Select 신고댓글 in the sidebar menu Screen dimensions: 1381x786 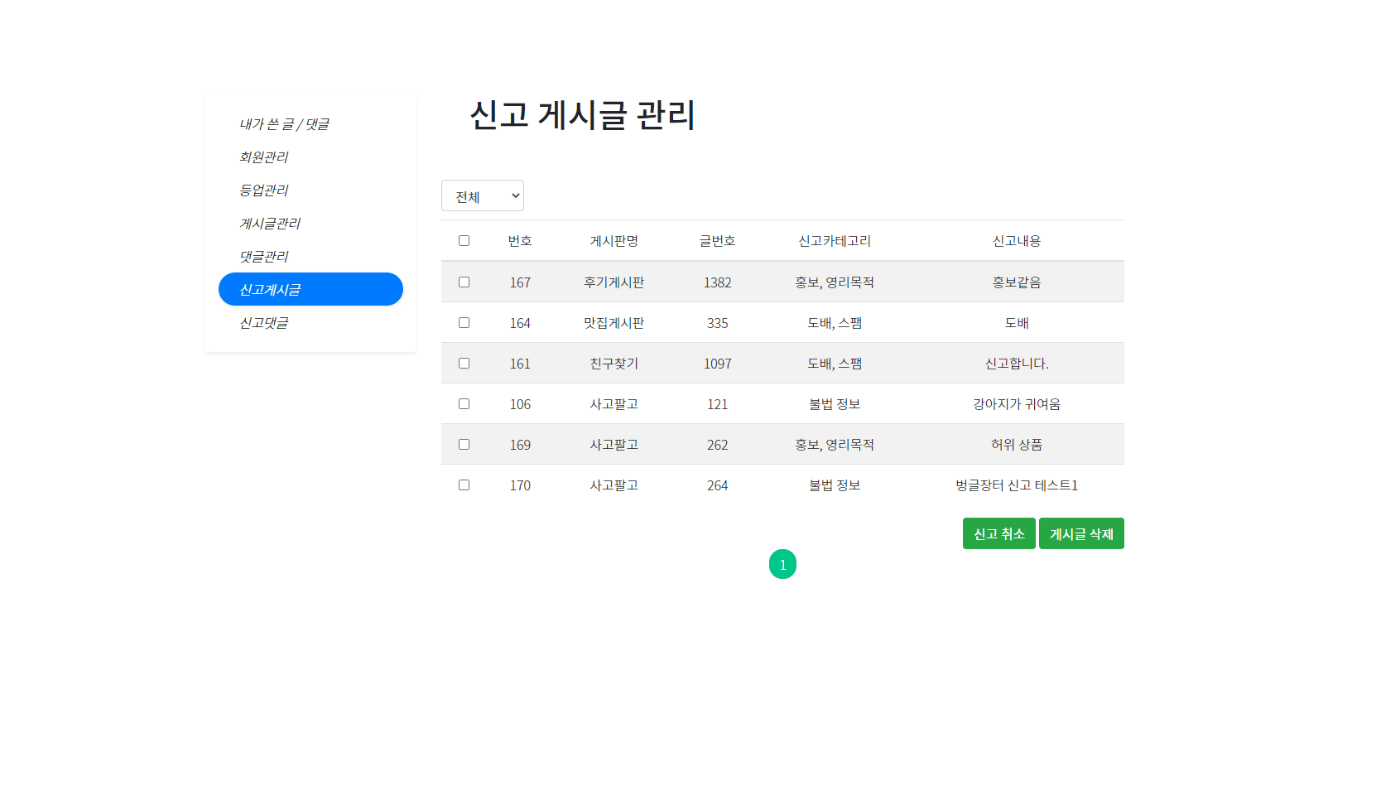[263, 322]
